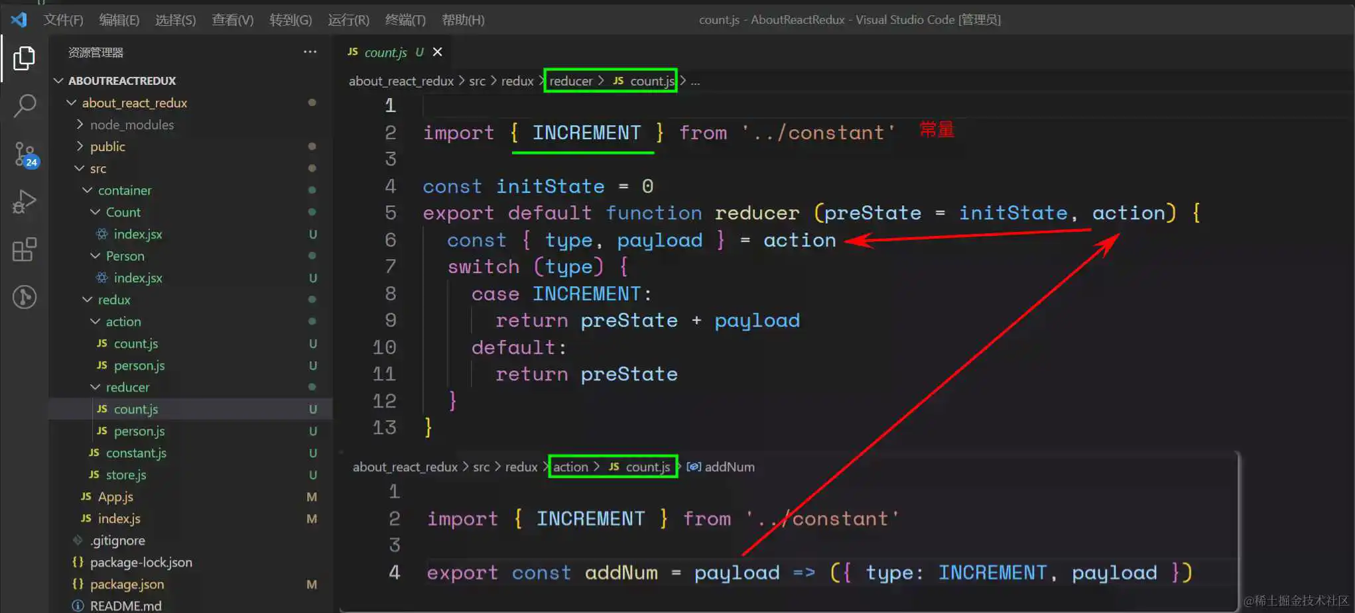Click 'addNum' in the lower code

tap(621, 573)
